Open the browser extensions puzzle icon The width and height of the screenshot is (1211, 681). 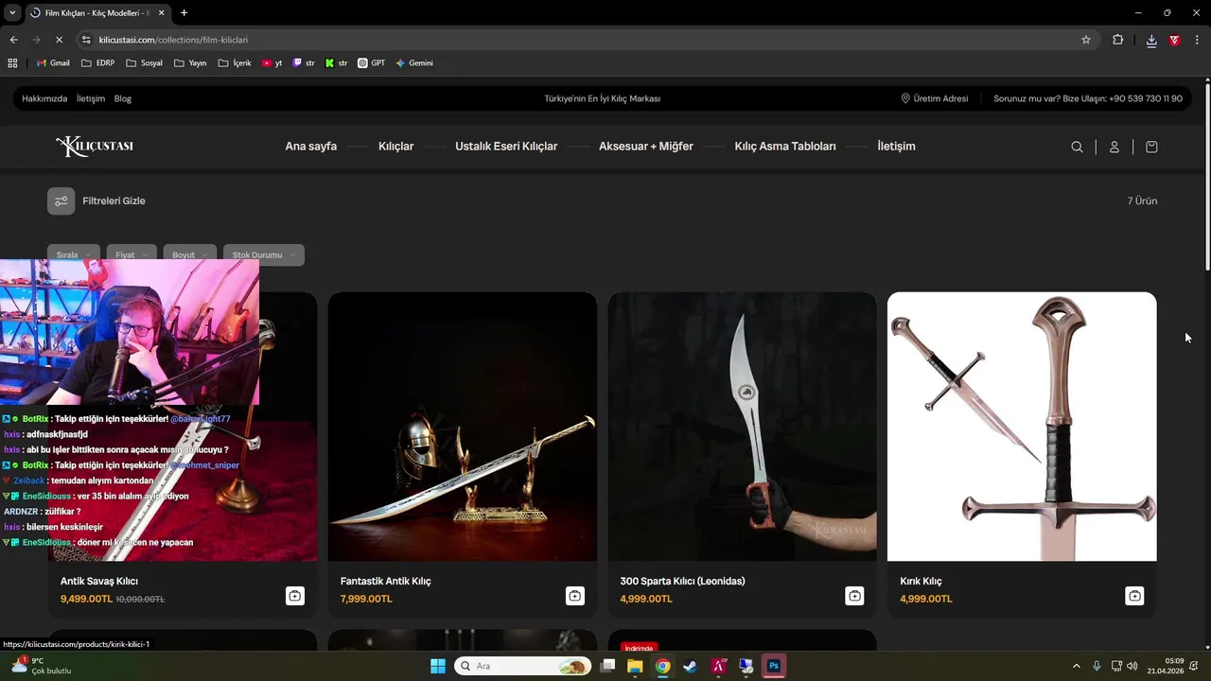pos(1118,40)
